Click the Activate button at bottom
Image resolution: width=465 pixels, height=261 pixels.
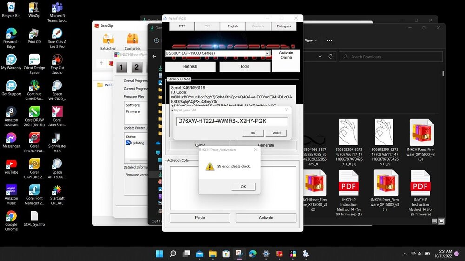click(x=266, y=218)
